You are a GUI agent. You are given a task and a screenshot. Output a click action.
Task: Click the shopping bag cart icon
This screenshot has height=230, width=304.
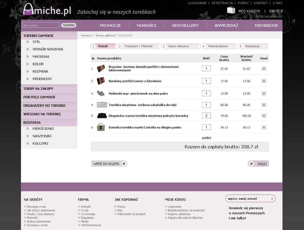[231, 10]
